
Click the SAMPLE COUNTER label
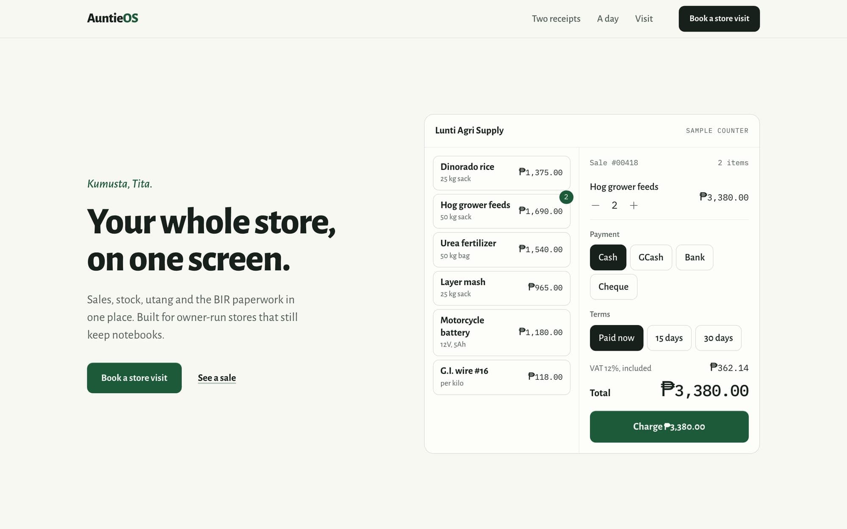point(717,131)
